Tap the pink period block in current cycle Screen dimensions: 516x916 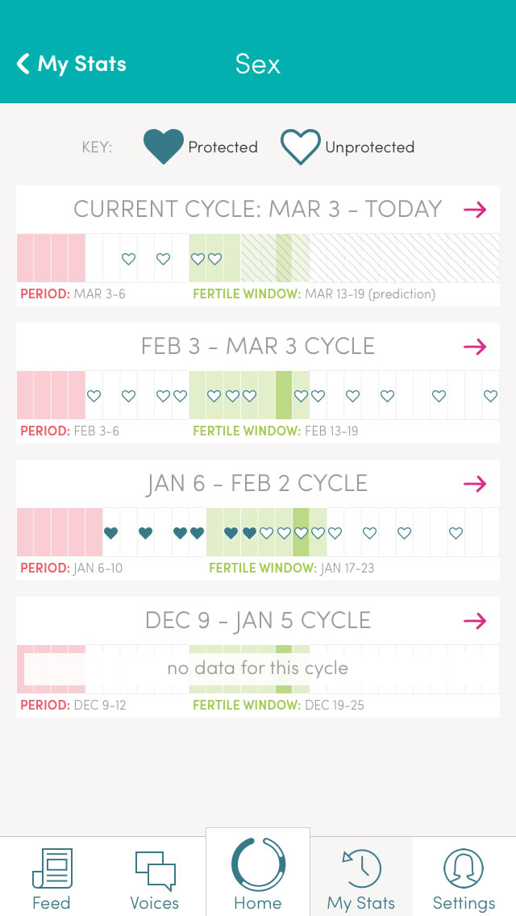pyautogui.click(x=51, y=258)
